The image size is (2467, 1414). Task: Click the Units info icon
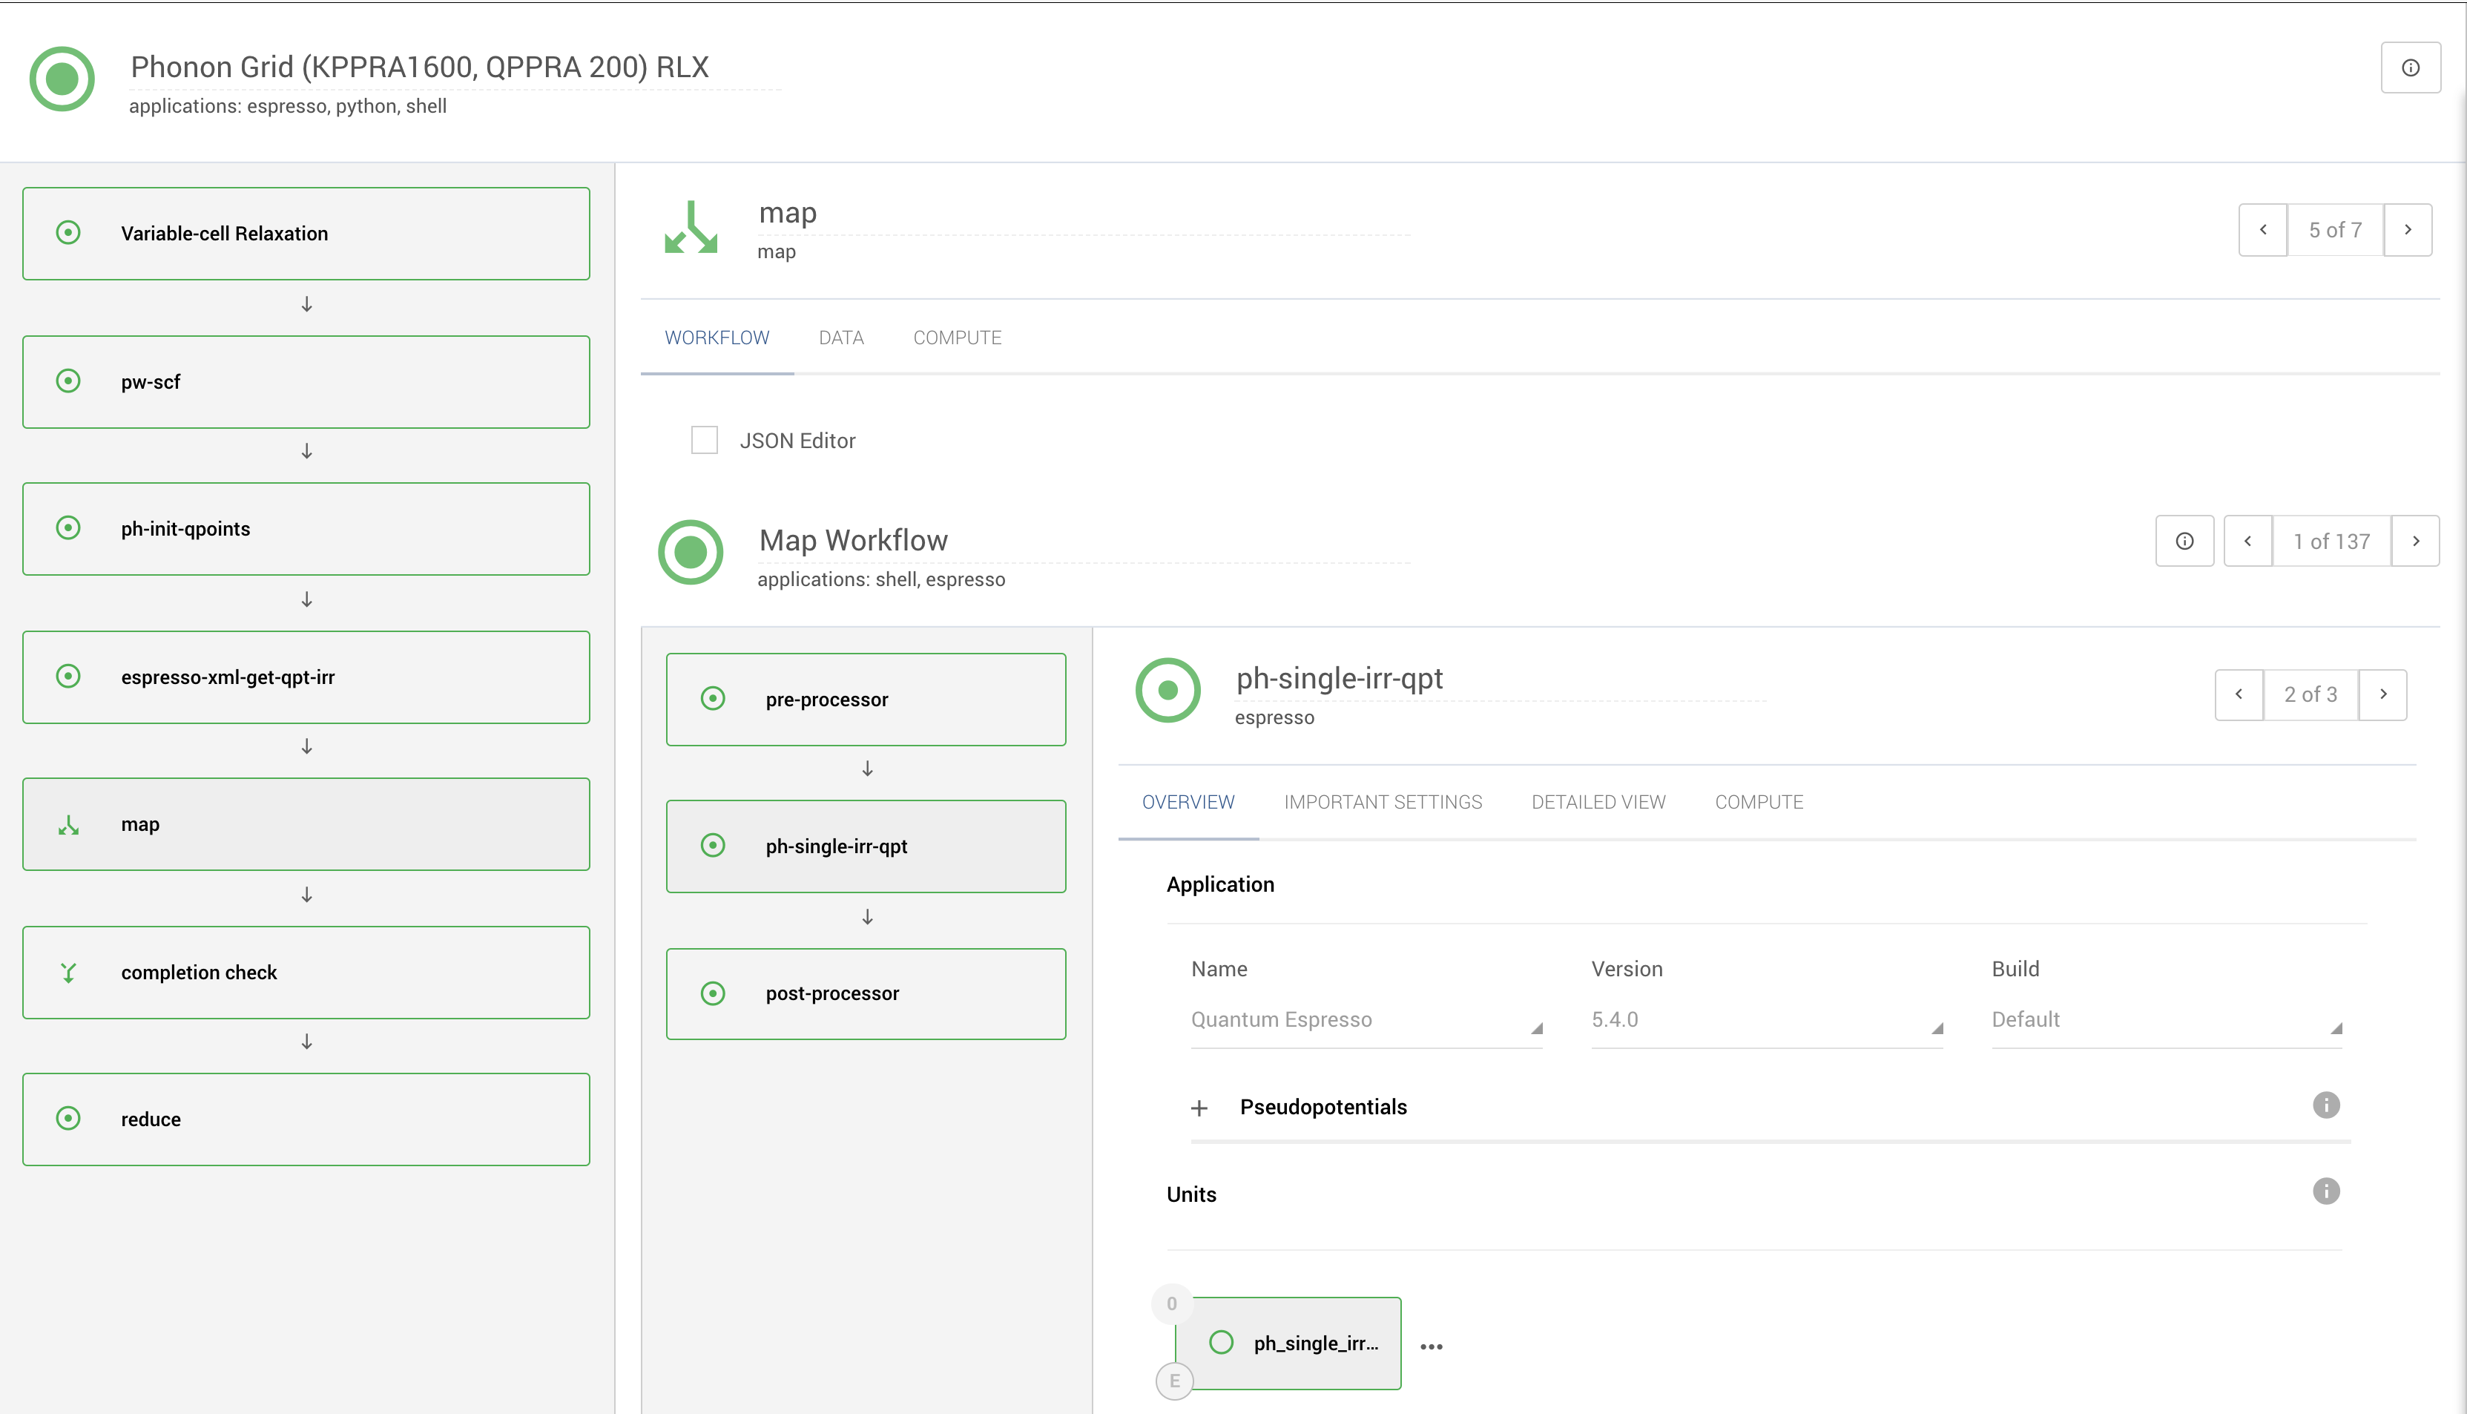tap(2326, 1191)
